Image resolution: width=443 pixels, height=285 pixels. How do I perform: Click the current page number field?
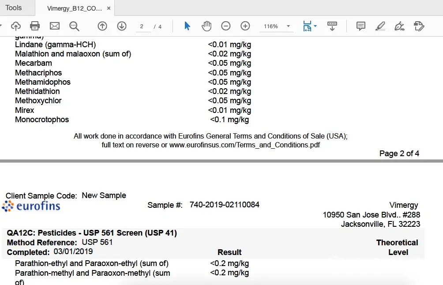[142, 26]
